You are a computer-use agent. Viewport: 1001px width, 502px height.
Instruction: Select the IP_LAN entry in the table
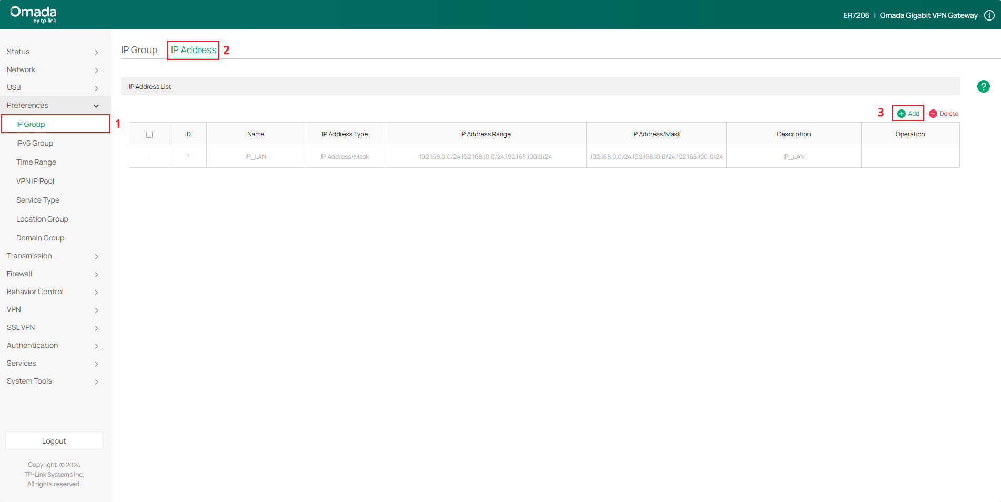[255, 156]
